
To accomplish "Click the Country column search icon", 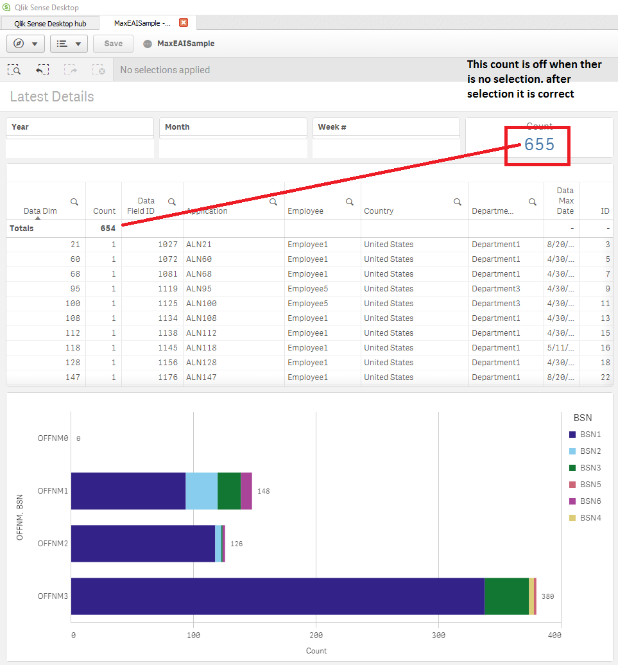I will pos(458,202).
